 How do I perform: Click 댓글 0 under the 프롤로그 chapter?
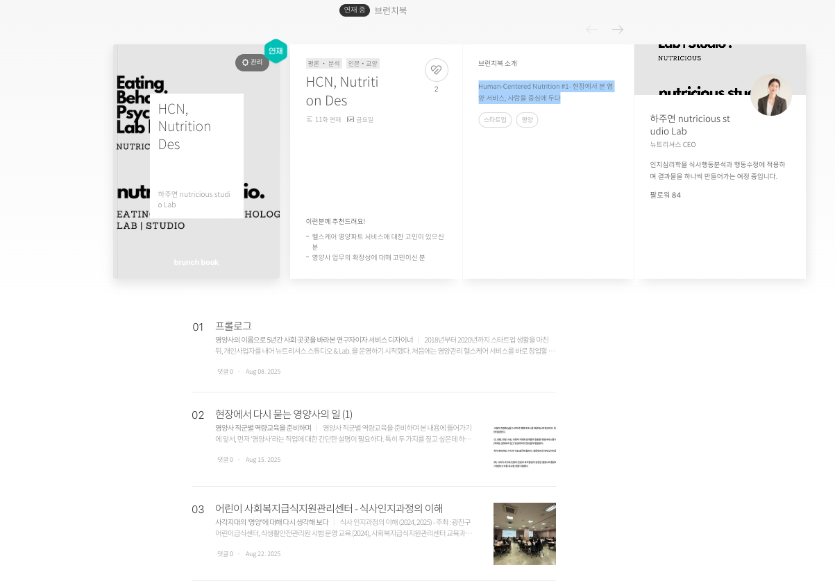pyautogui.click(x=224, y=371)
